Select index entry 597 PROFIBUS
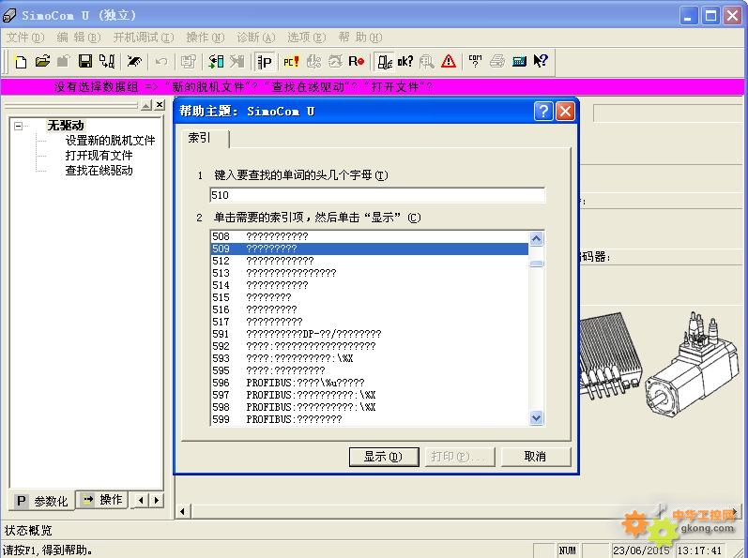 370,395
